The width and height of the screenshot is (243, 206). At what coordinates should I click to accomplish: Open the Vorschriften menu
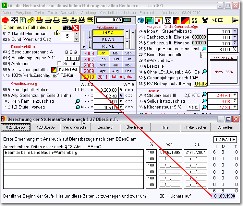pos(109,13)
